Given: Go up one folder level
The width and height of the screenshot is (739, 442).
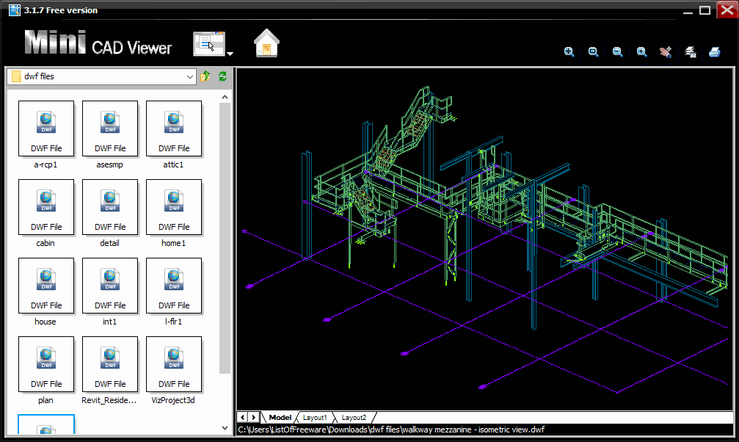Looking at the screenshot, I should [x=205, y=76].
